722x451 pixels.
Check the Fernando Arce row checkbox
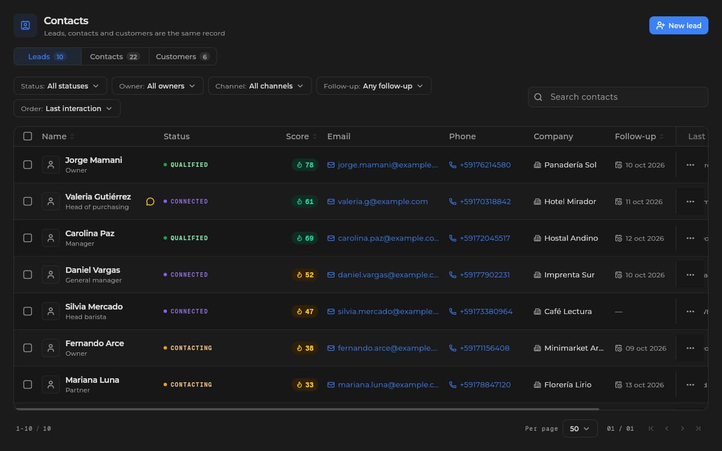point(28,348)
